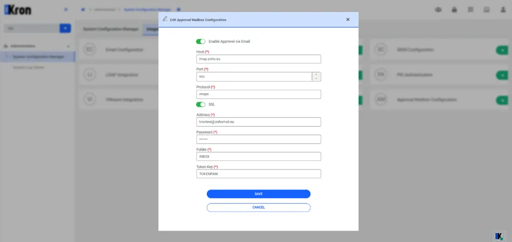The image size is (512, 242).
Task: Click the cloud icon in top bar
Action: 438,10
